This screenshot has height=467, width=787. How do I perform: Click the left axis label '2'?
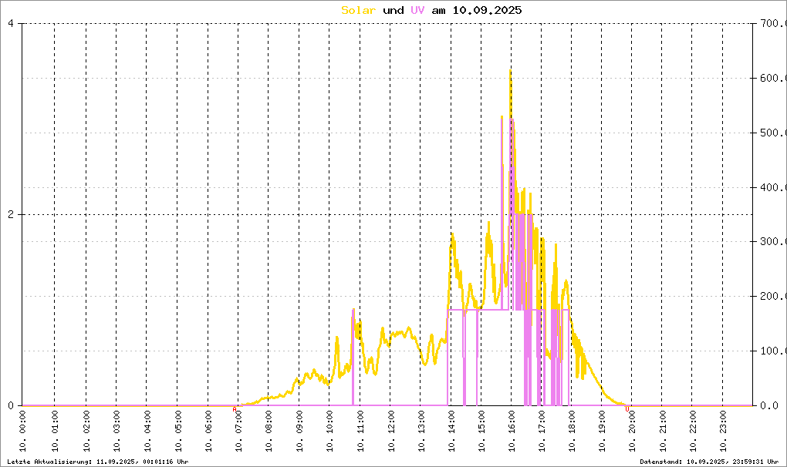point(11,214)
